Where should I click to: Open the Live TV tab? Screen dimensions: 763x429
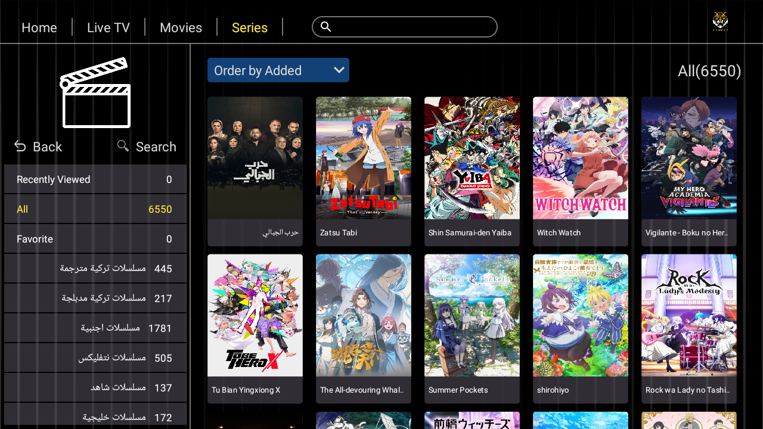tap(108, 27)
